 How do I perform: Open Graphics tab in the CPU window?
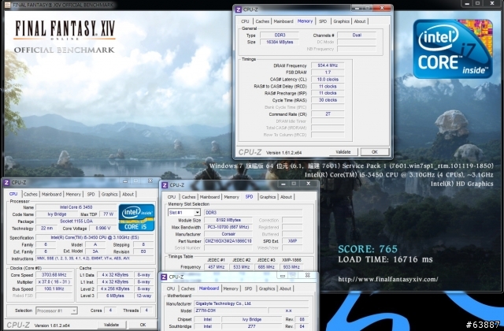coord(109,195)
